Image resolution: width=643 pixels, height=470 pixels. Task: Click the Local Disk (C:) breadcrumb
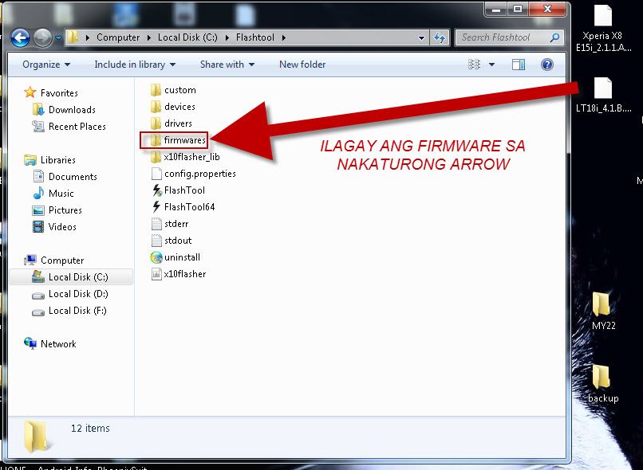pos(187,37)
